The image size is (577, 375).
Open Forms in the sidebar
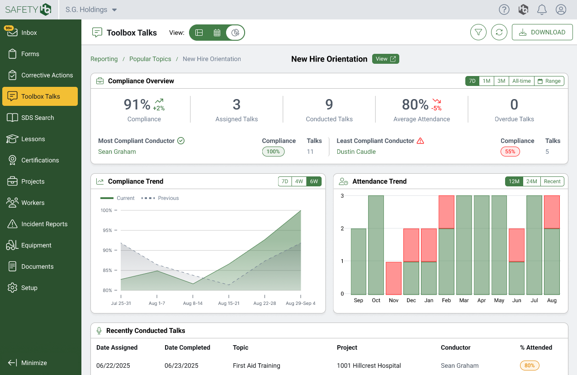pos(40,54)
